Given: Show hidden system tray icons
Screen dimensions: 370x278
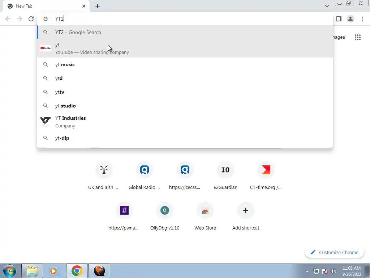Looking at the screenshot, I should 307,271.
